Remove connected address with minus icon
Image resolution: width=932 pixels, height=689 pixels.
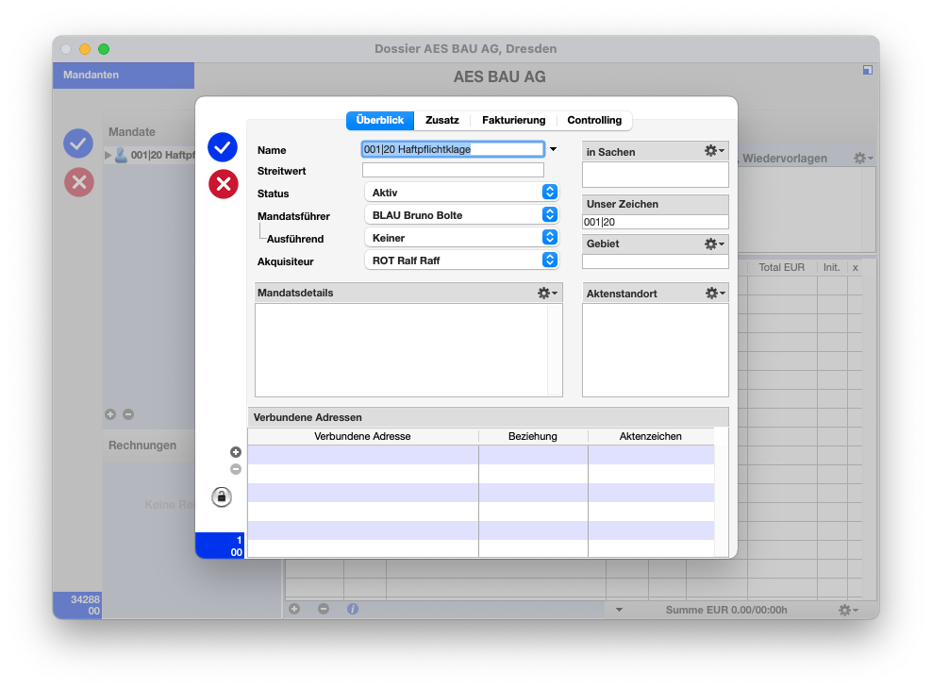236,469
